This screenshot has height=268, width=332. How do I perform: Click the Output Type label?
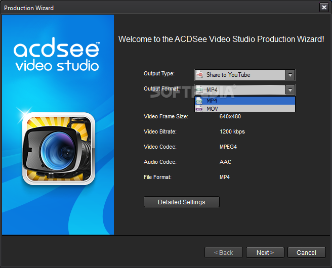tap(159, 74)
